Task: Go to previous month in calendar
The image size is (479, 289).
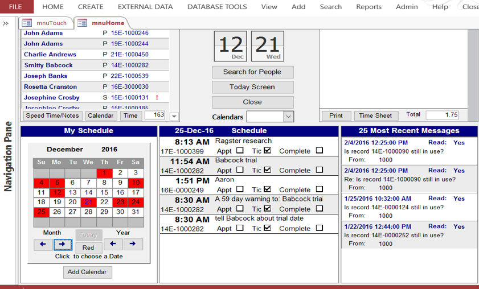Action: click(43, 244)
